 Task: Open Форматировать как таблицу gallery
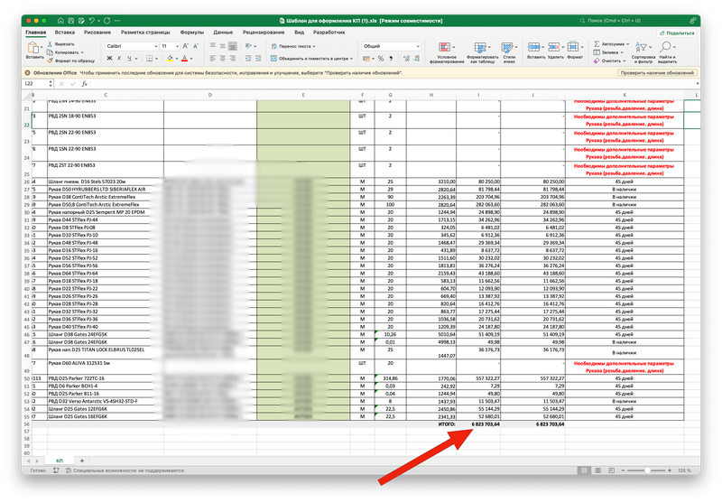(482, 52)
